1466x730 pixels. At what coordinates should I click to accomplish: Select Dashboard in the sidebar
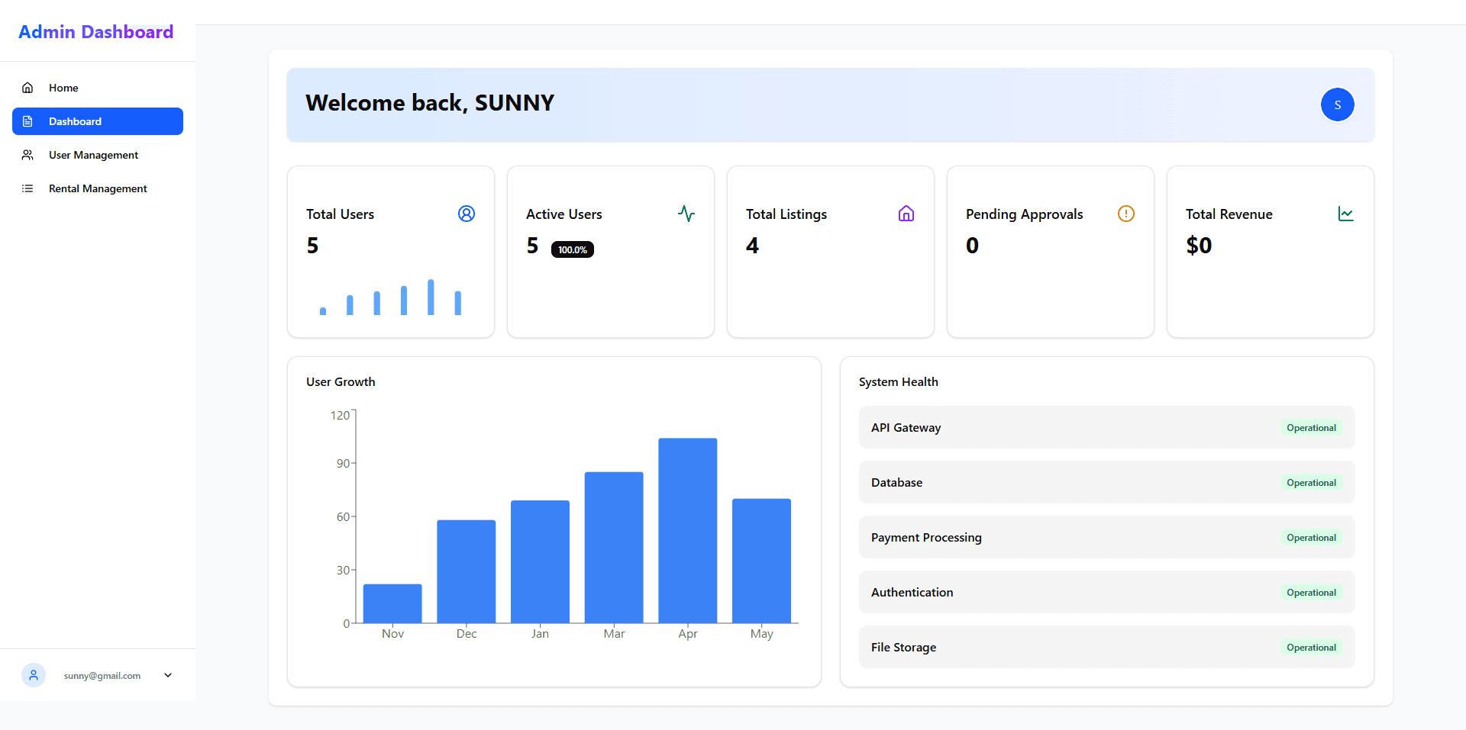pos(98,121)
